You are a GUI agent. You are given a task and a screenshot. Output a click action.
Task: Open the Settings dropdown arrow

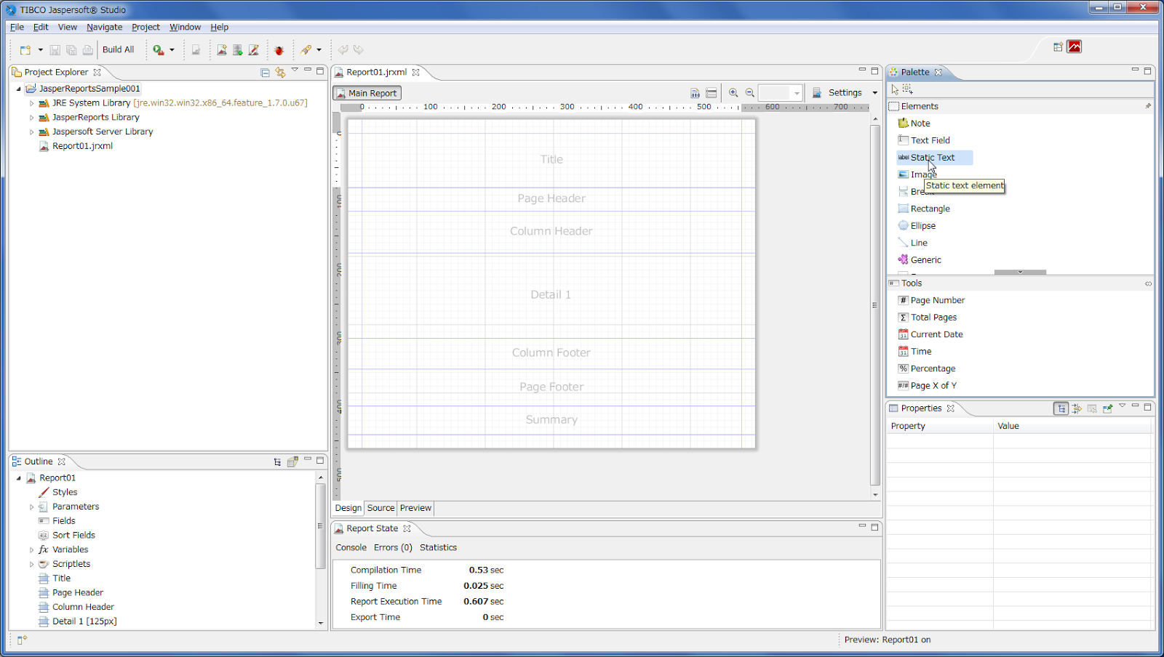(x=874, y=93)
